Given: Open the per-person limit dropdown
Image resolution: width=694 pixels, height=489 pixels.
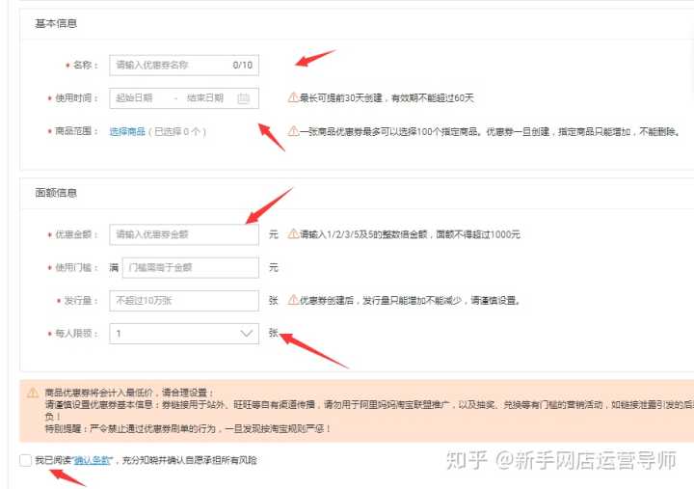Looking at the screenshot, I should coord(184,334).
